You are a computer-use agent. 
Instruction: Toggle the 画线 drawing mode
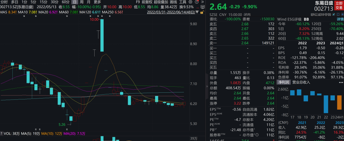[x=173, y=2]
